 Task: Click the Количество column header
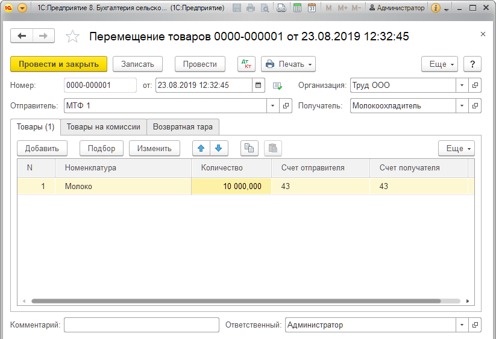tap(231, 168)
